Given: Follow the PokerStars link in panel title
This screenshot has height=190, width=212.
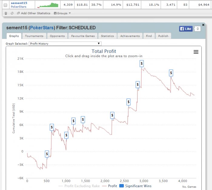Looking at the screenshot, I should [x=42, y=28].
